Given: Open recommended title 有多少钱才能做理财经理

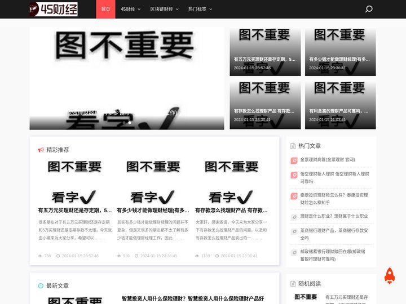Looking at the screenshot, I should (153, 211).
